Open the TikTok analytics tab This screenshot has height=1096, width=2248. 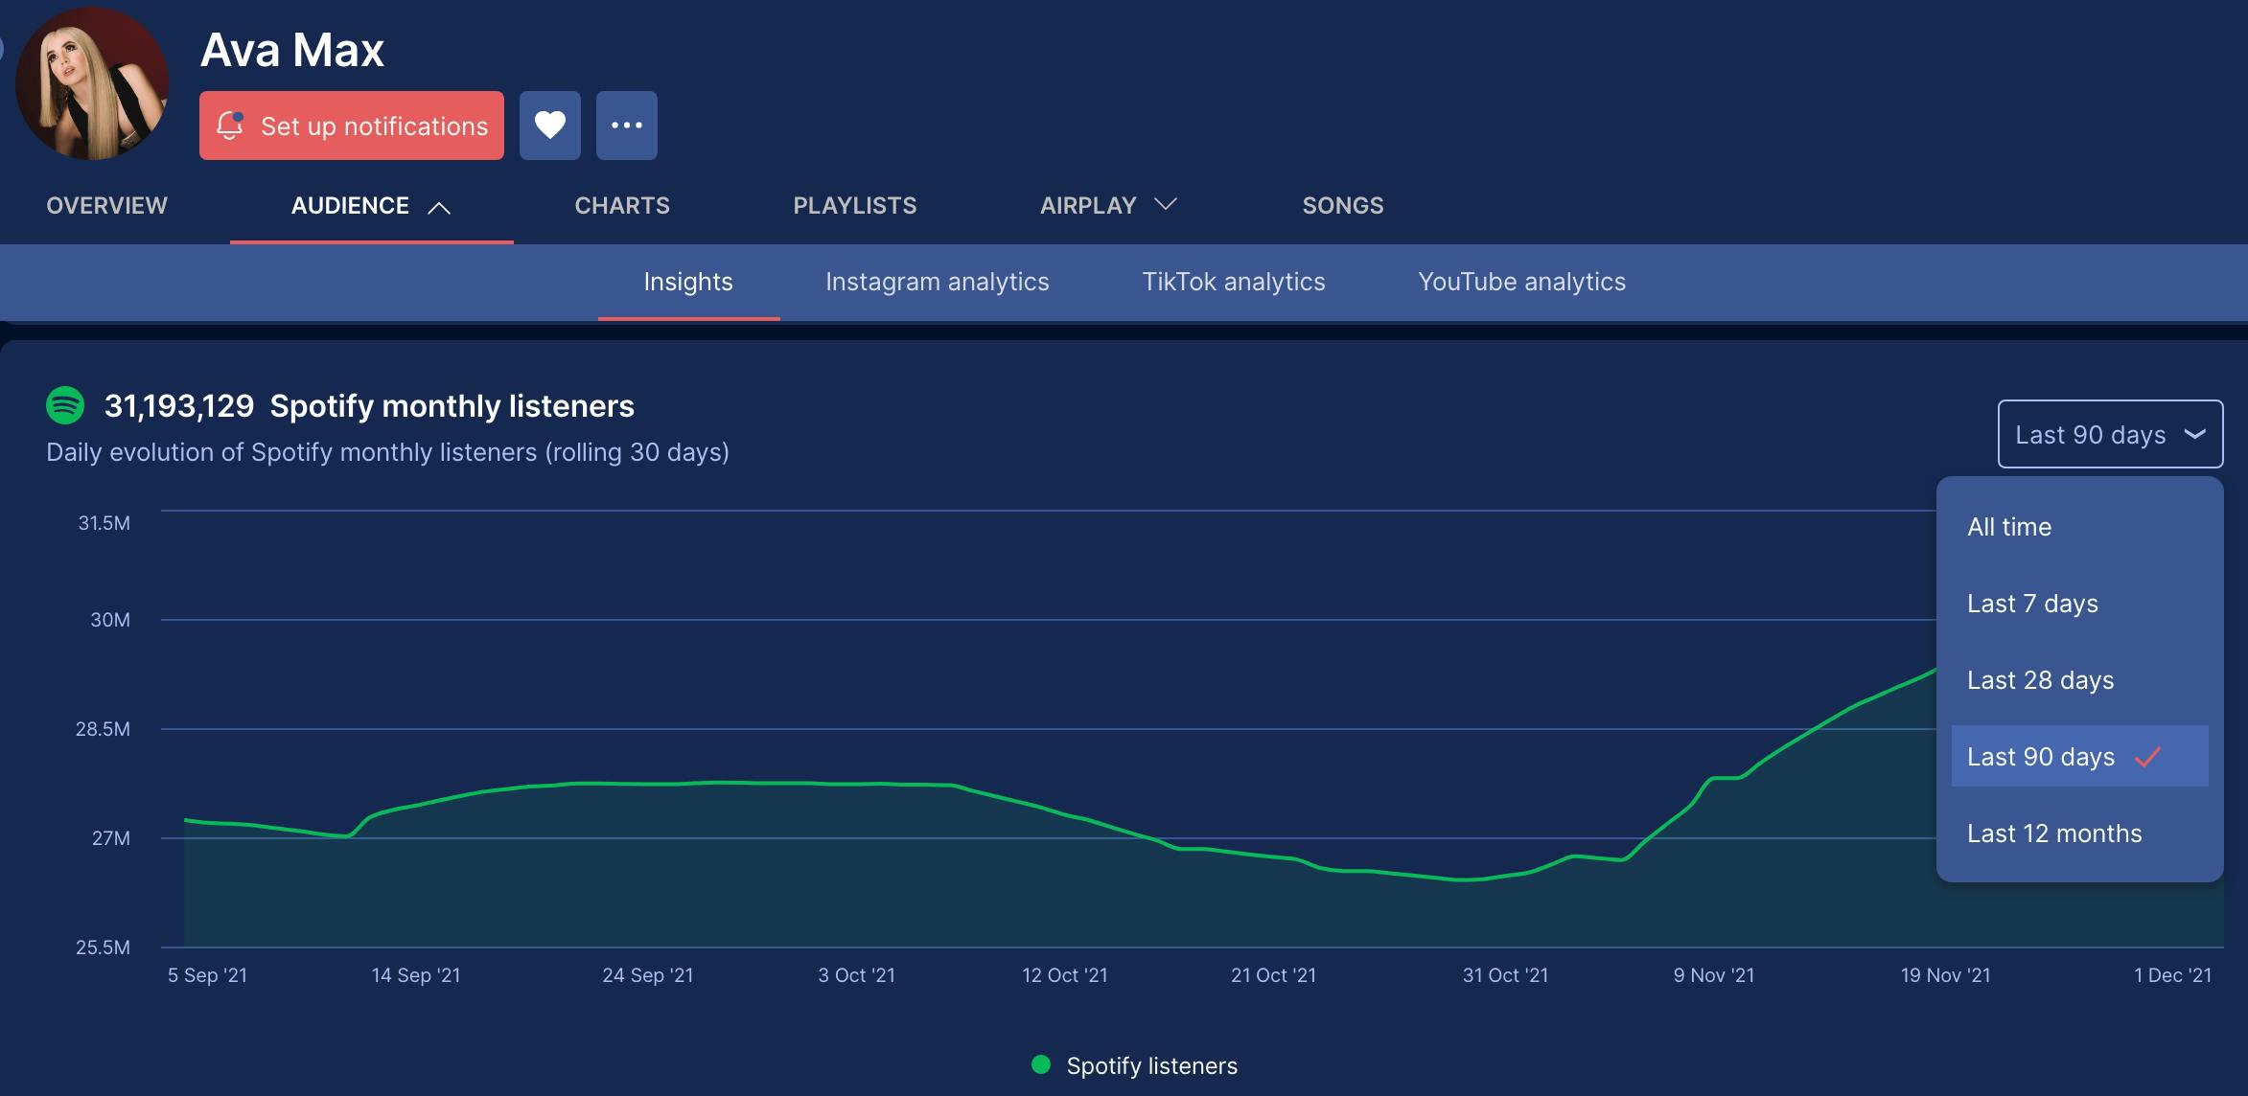(x=1233, y=282)
